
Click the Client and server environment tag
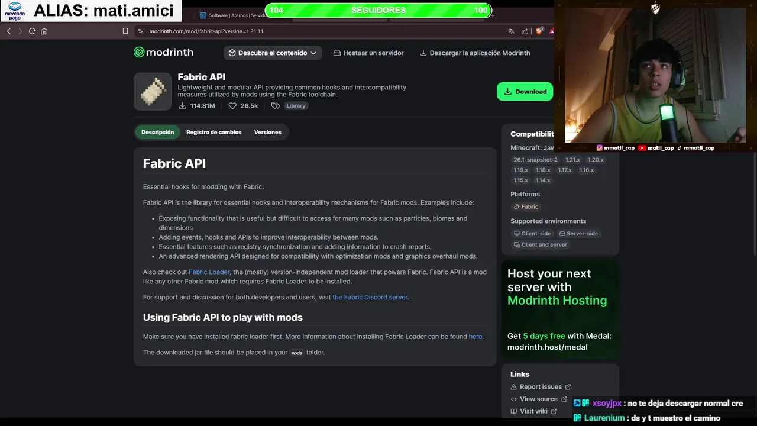point(541,244)
